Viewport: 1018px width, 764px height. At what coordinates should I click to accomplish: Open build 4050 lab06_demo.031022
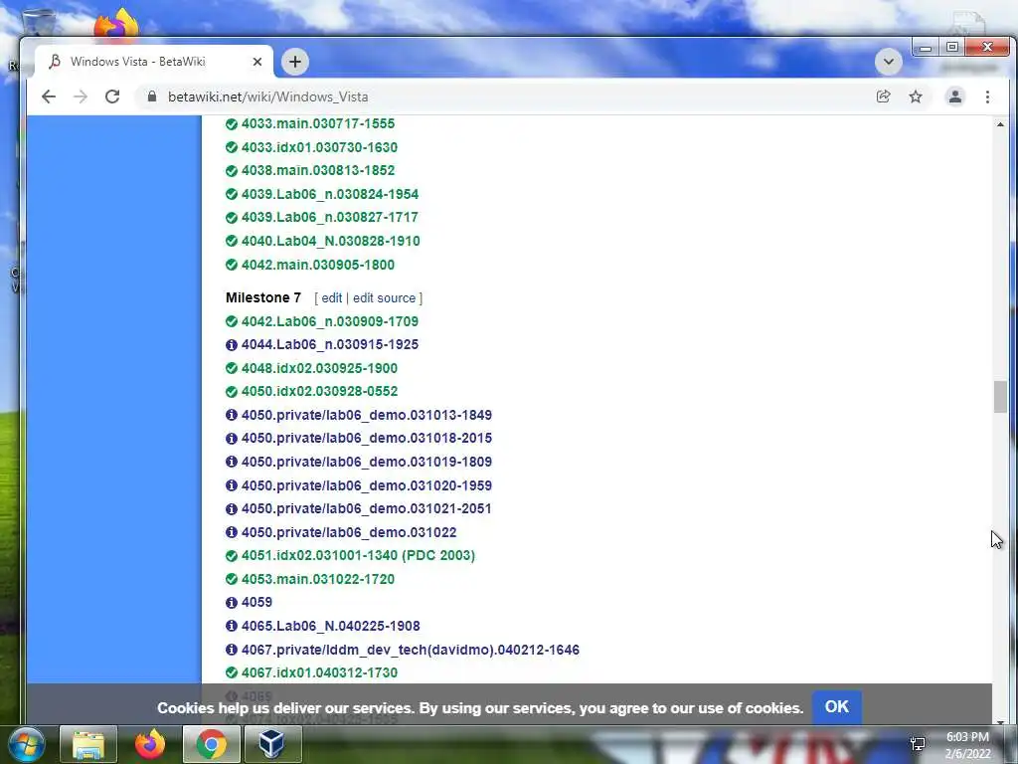pos(349,533)
